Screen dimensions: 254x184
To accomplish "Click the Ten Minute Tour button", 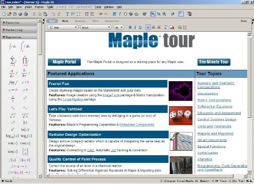I will 214,62.
